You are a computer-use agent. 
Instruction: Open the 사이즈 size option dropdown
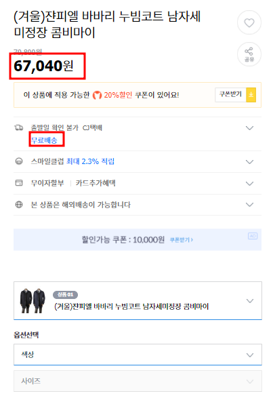[138, 381]
